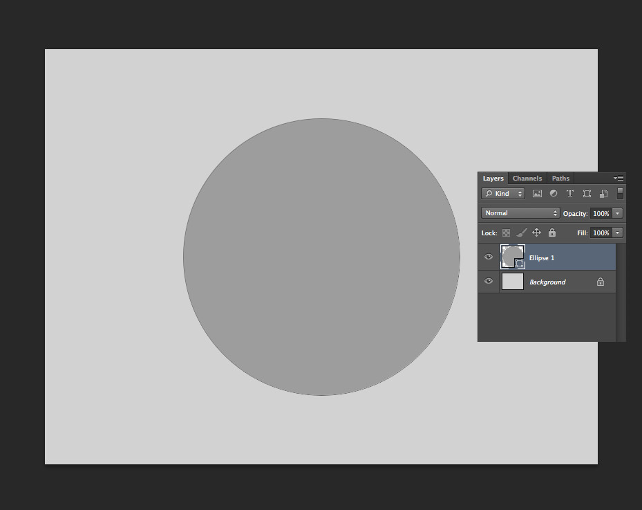Hide the Ellipse 1 layer

(489, 257)
